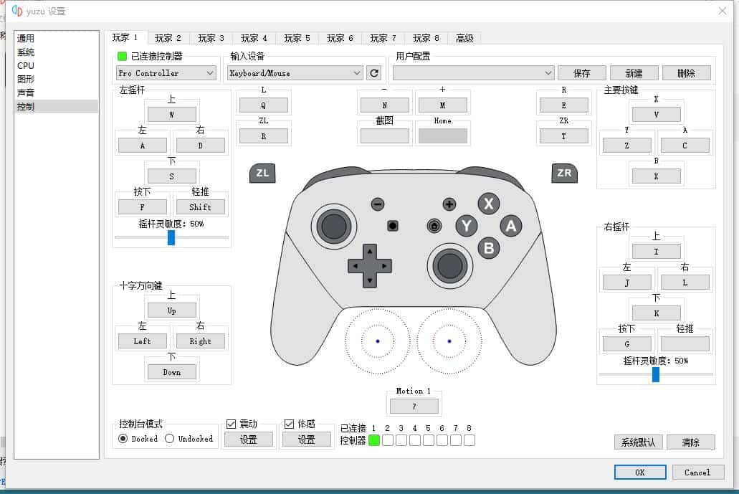Click the G mapping for right stick 按下
Viewport: 739px width, 494px height.
tap(627, 343)
